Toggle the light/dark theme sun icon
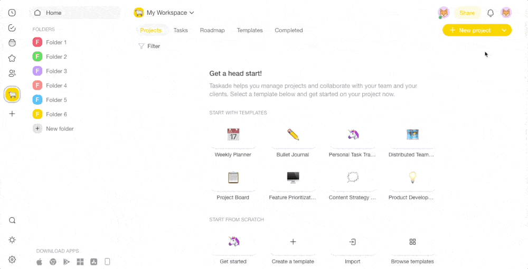 tap(12, 240)
